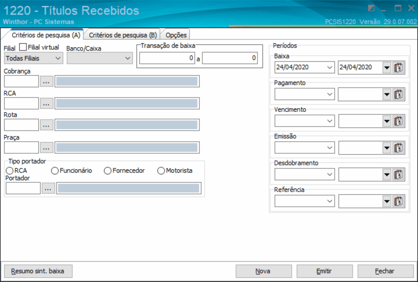Viewport: 418px width, 282px height.
Task: Click the Portador lookup ellipsis button
Action: (48, 188)
